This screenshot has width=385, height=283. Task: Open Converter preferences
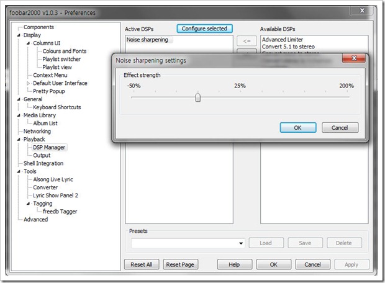click(x=45, y=187)
